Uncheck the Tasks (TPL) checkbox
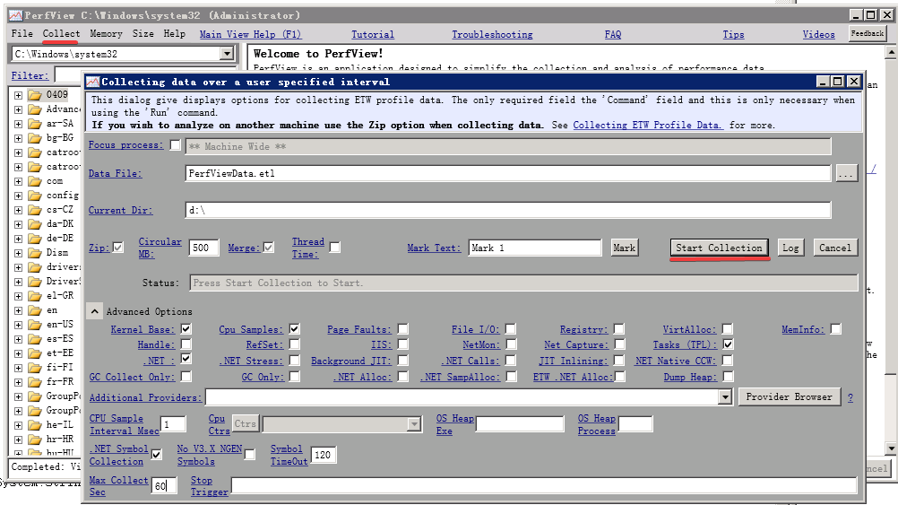This screenshot has height=505, width=898. 728,344
